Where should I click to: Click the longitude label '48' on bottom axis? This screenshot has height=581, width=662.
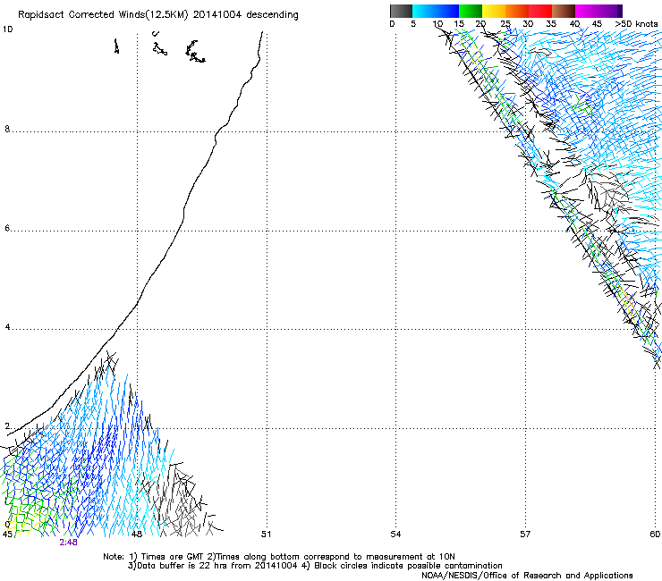tap(136, 535)
